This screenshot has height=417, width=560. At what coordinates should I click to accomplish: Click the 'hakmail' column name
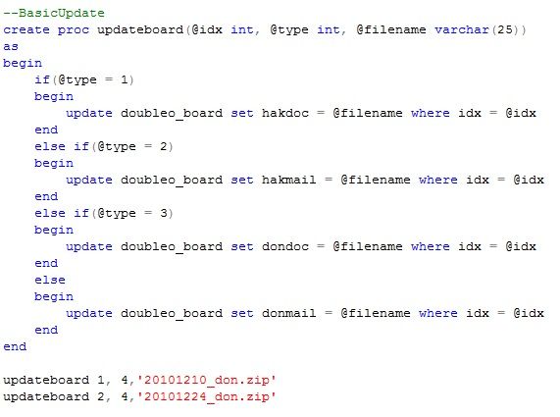tap(289, 181)
